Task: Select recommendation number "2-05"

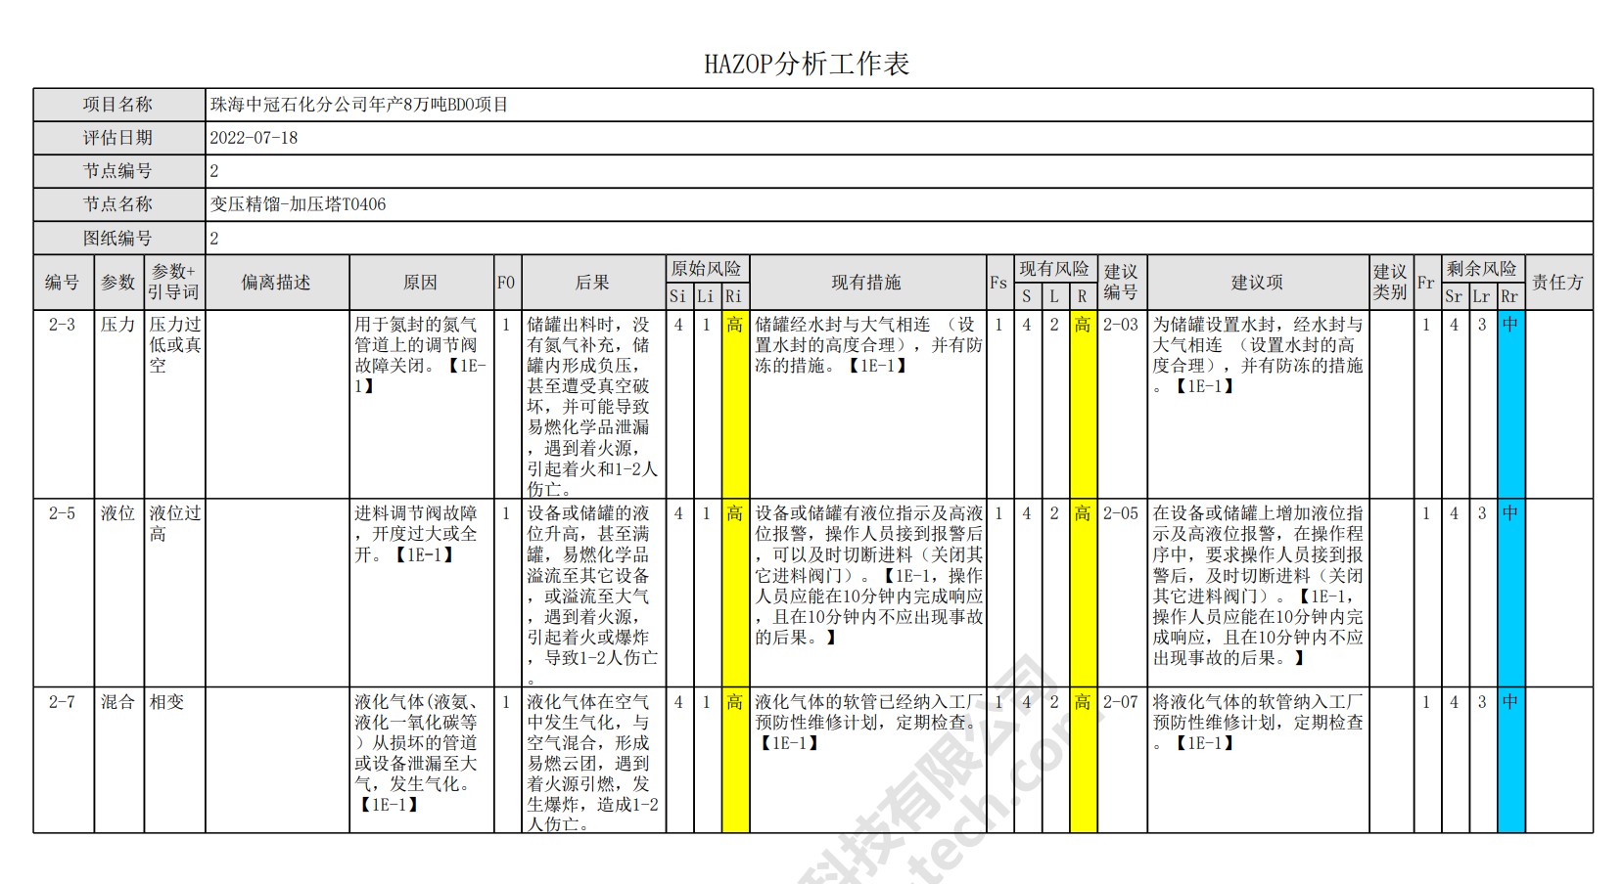Action: click(1121, 593)
